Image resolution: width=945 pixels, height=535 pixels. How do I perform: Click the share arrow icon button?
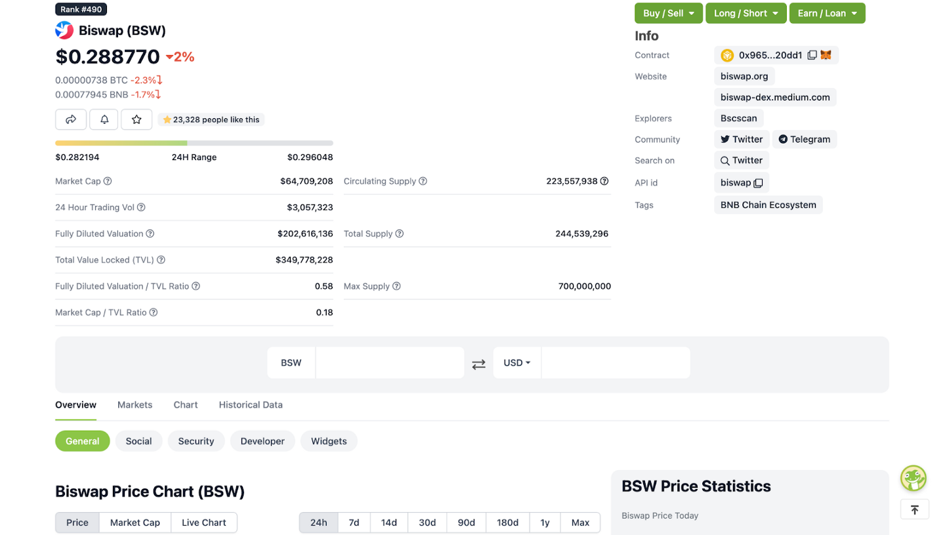point(71,119)
